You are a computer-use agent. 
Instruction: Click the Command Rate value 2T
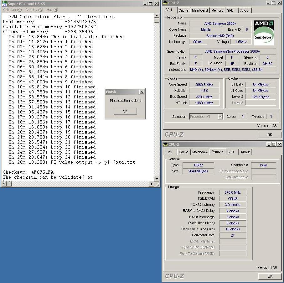tap(233, 235)
